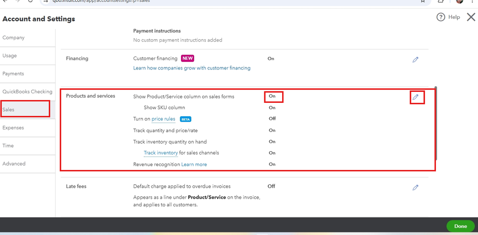Switch to the Payments tab
This screenshot has width=478, height=235.
click(x=13, y=74)
